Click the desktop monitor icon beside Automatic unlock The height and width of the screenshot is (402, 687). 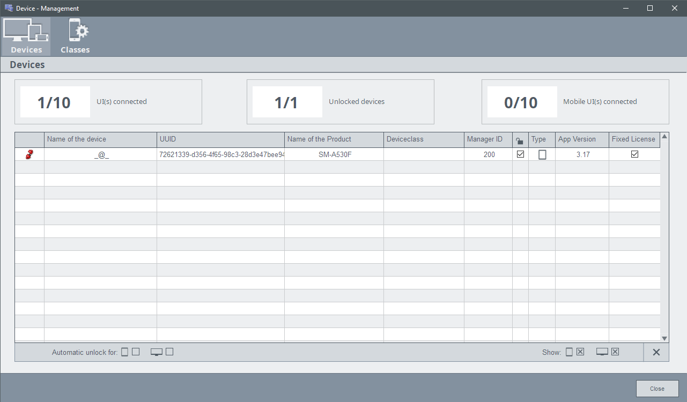click(157, 352)
